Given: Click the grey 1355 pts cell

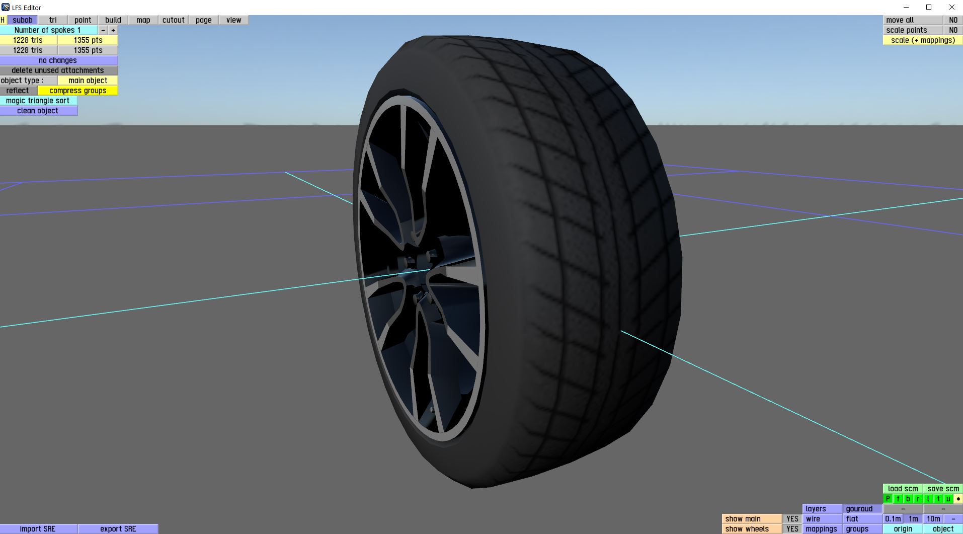Looking at the screenshot, I should point(88,50).
